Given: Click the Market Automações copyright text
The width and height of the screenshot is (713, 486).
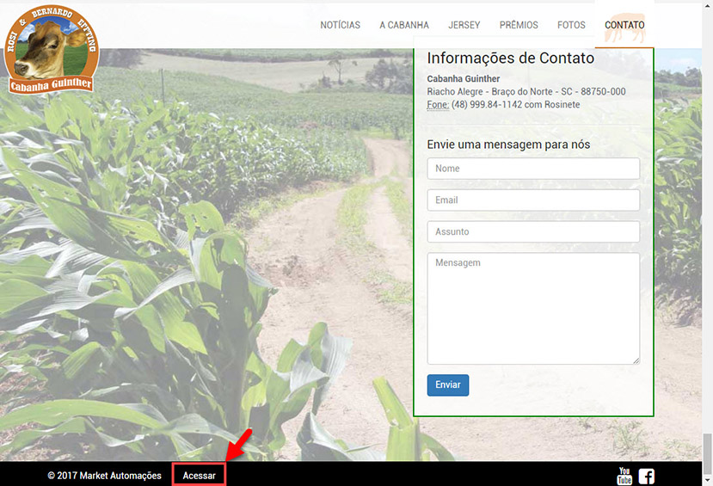Looking at the screenshot, I should click(x=105, y=476).
